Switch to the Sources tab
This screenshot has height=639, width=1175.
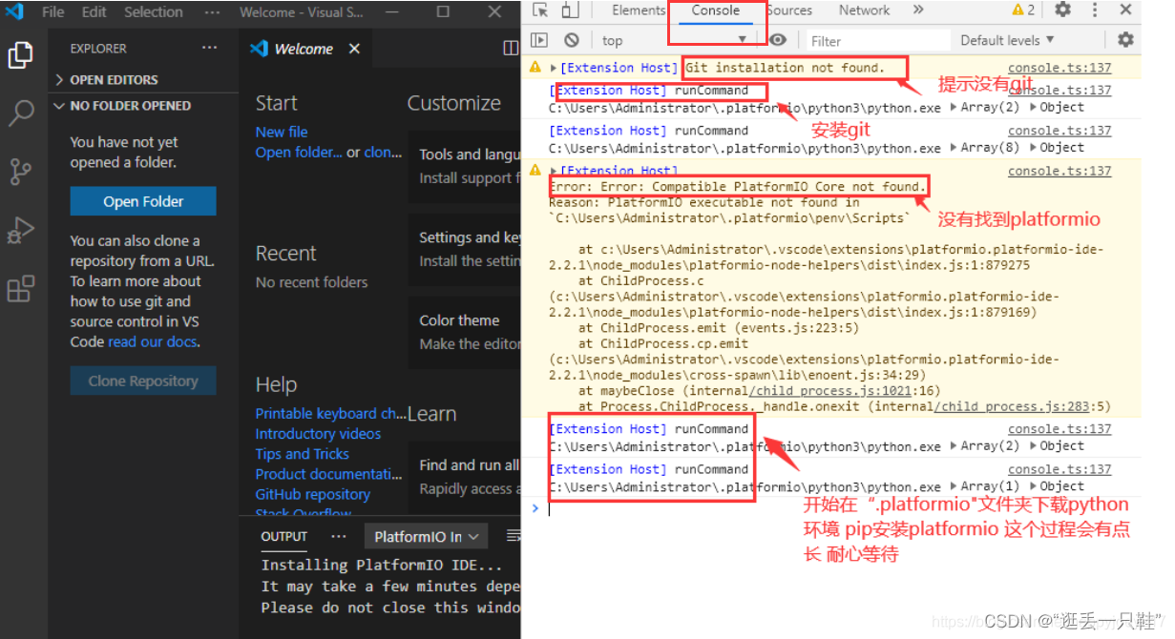coord(789,10)
